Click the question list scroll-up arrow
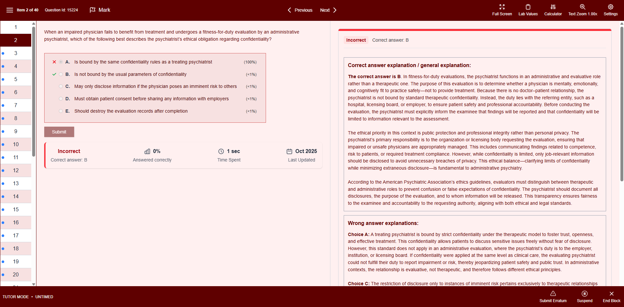This screenshot has width=624, height=307. coord(33,23)
